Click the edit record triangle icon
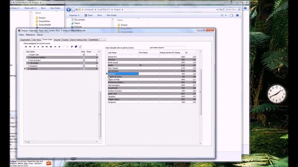 [59, 46]
